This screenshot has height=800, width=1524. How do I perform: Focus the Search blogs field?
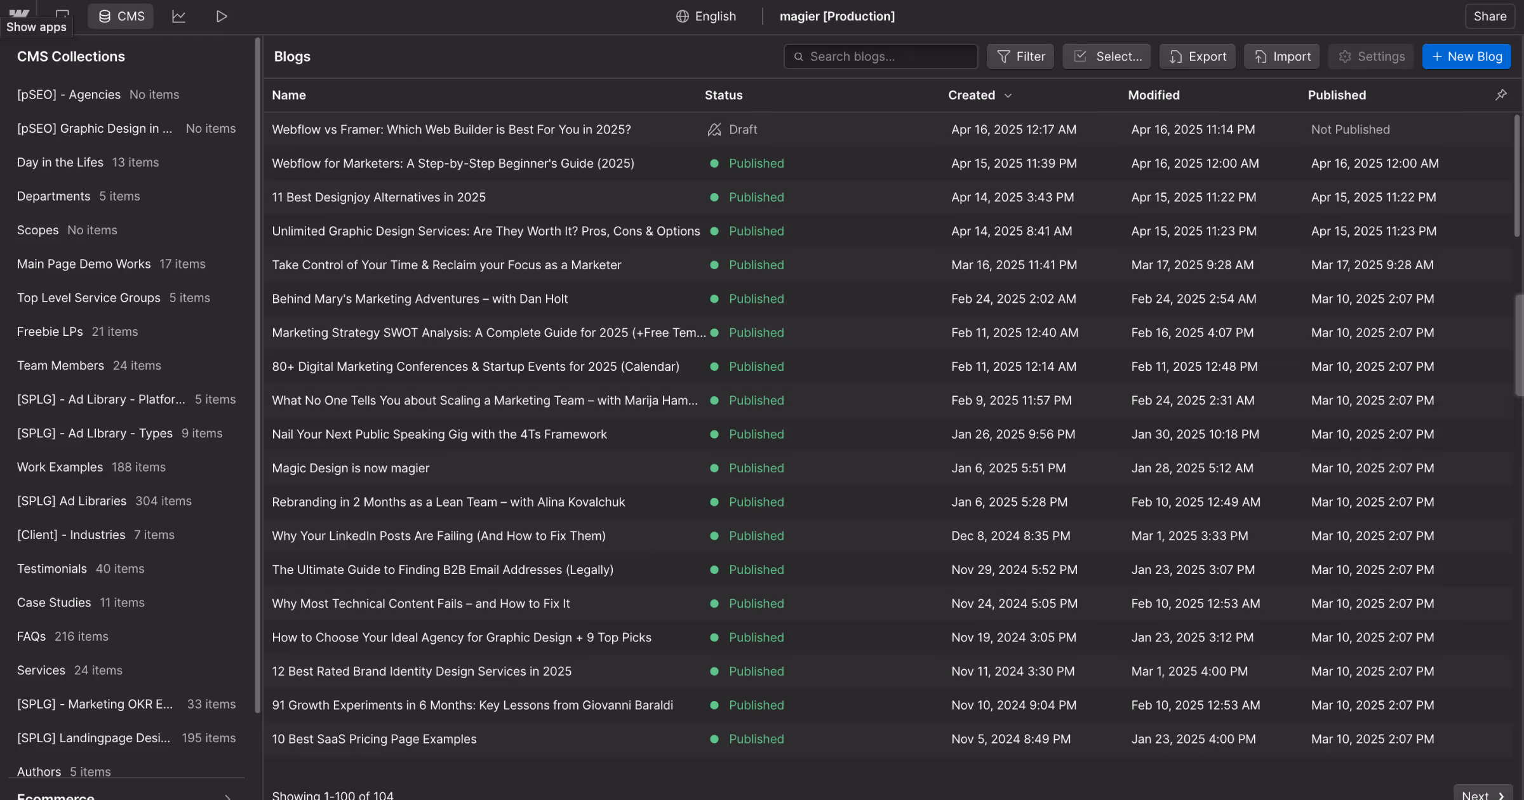[881, 57]
